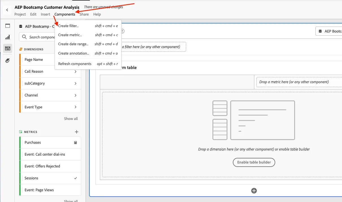
Task: Select Event: Offers Rejected metric
Action: (50, 166)
